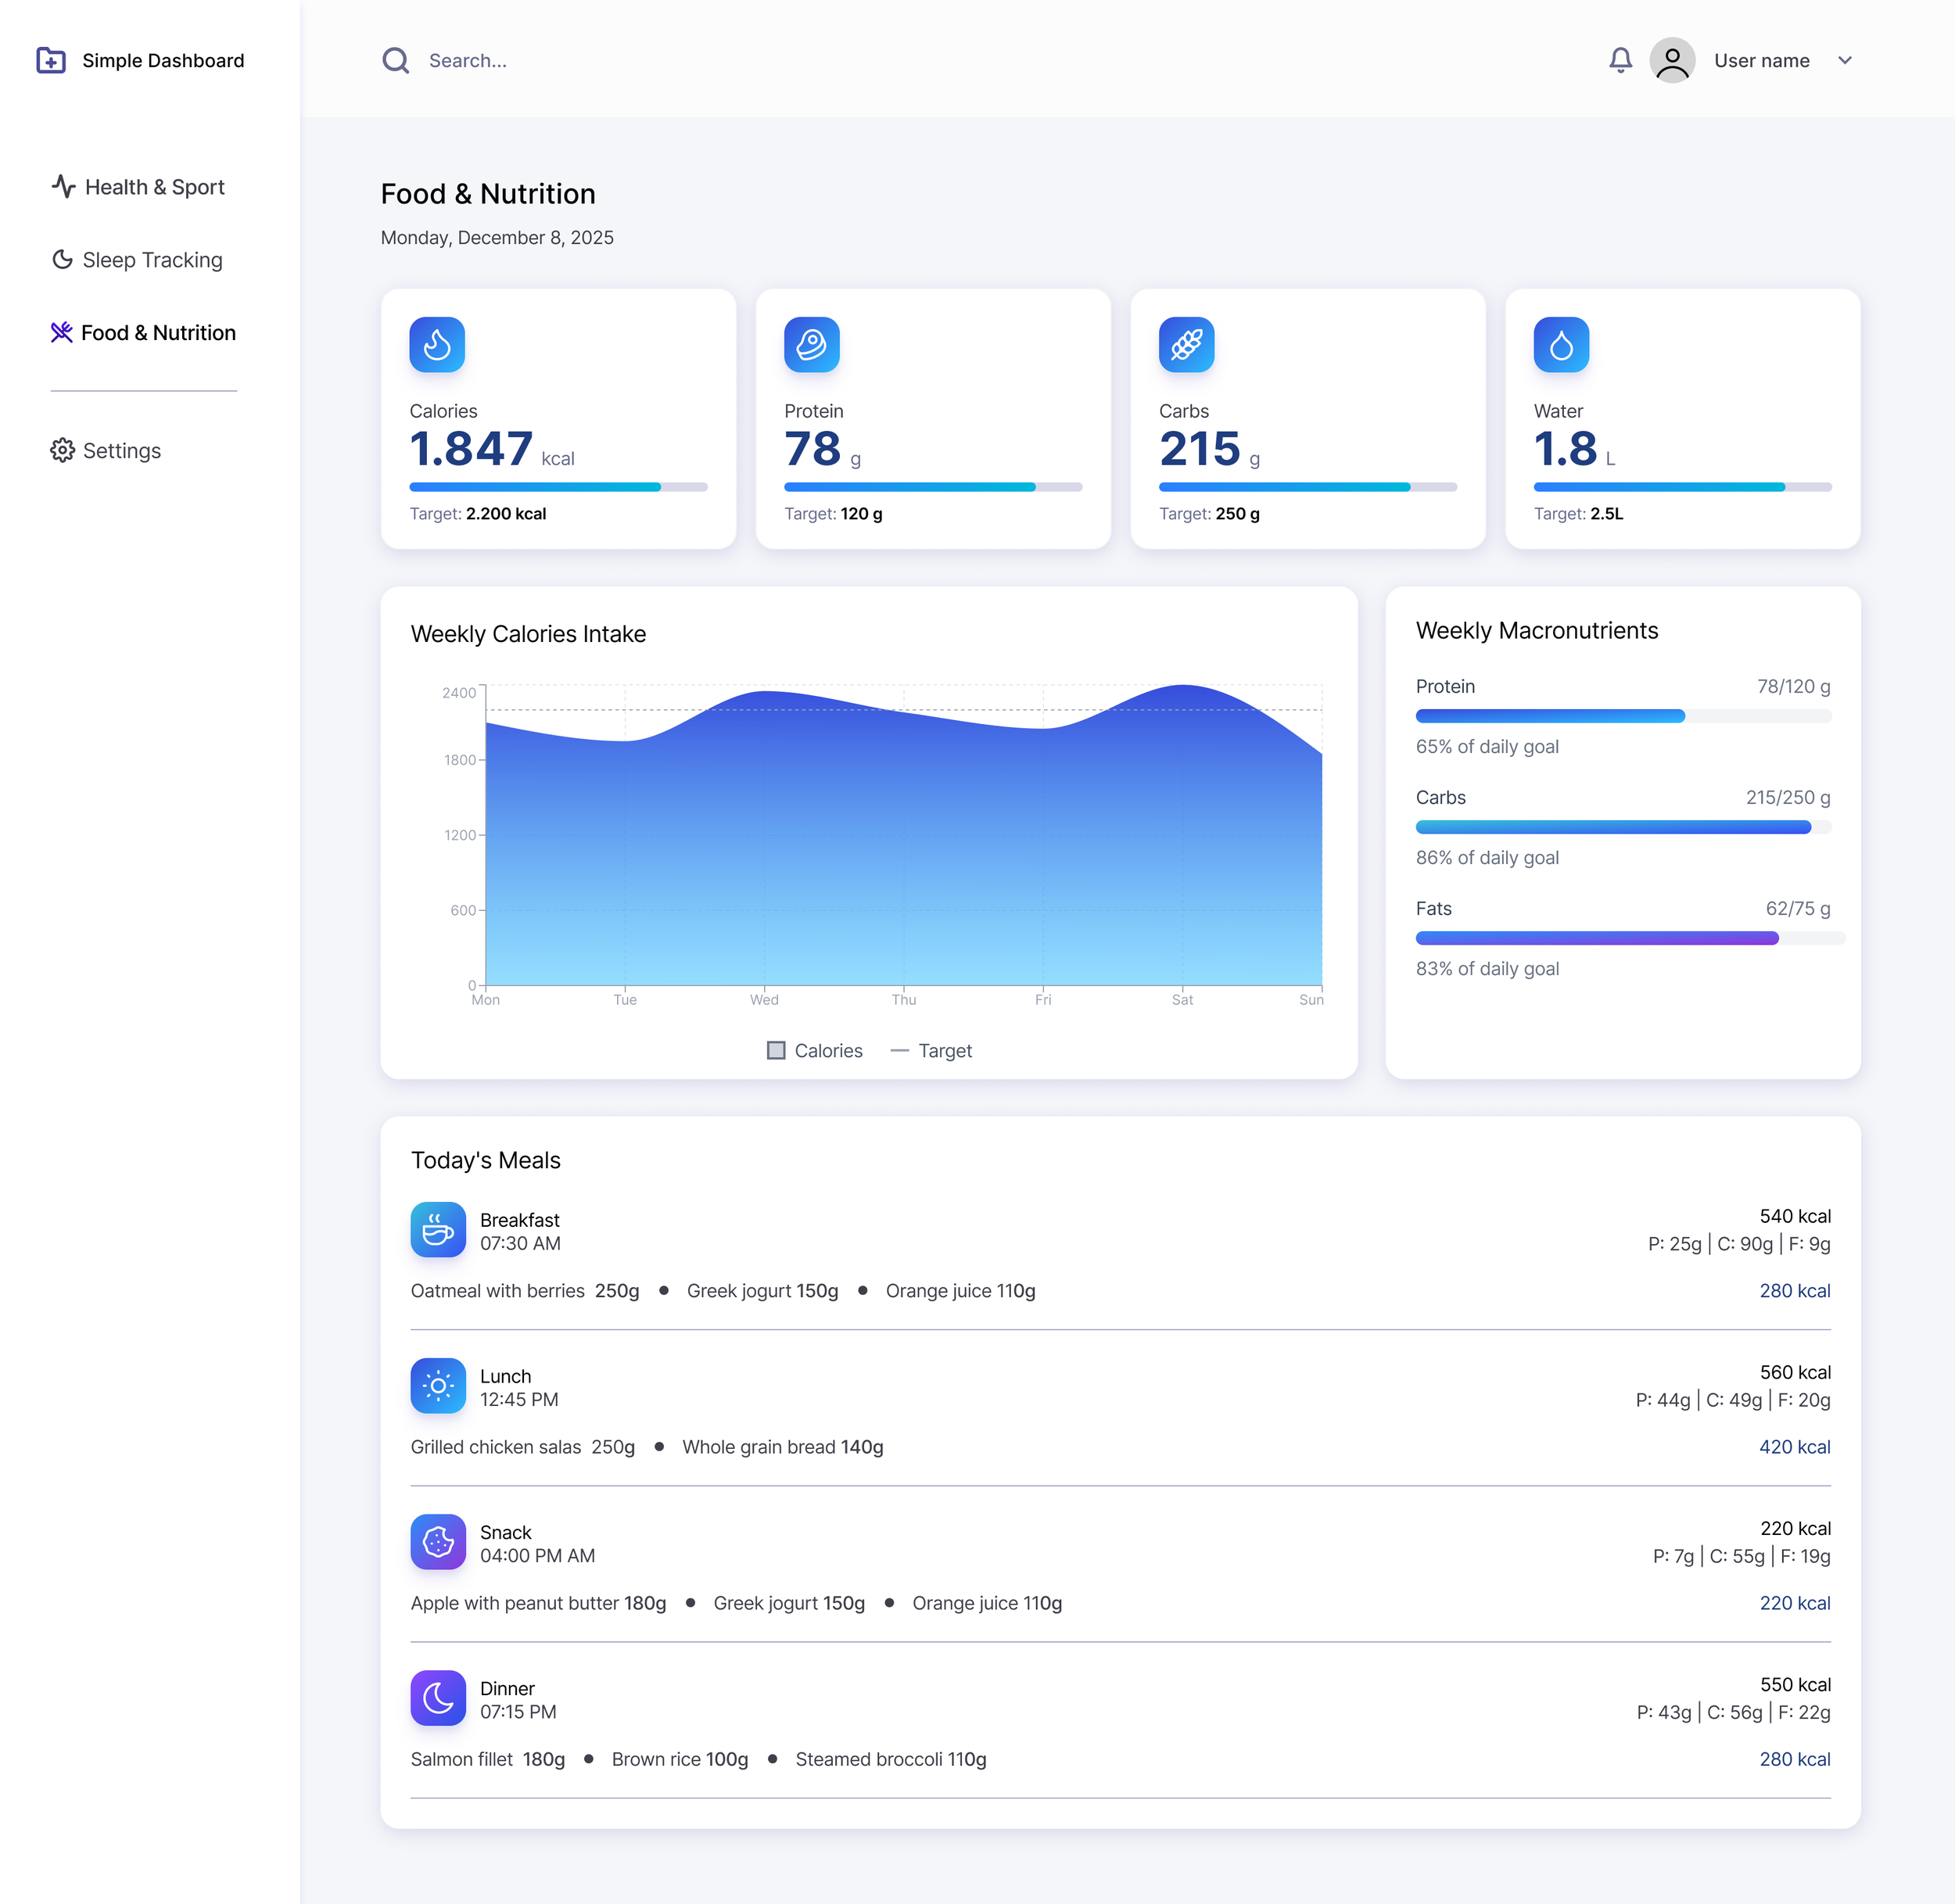Click the notification bell icon
This screenshot has width=1955, height=1904.
click(x=1620, y=60)
